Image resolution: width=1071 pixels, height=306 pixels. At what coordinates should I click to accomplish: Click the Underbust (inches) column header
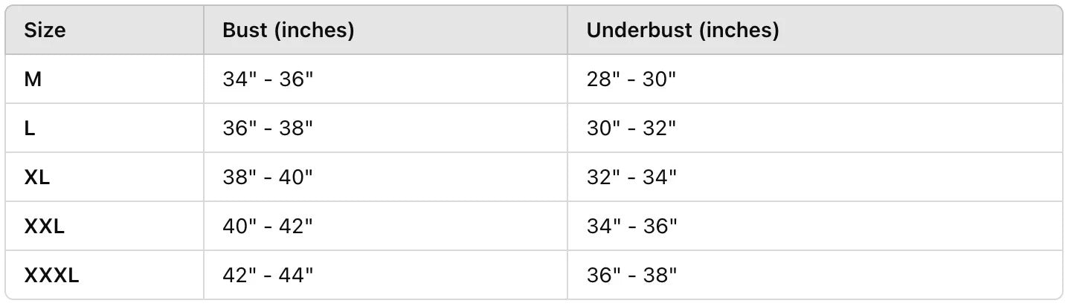682,30
